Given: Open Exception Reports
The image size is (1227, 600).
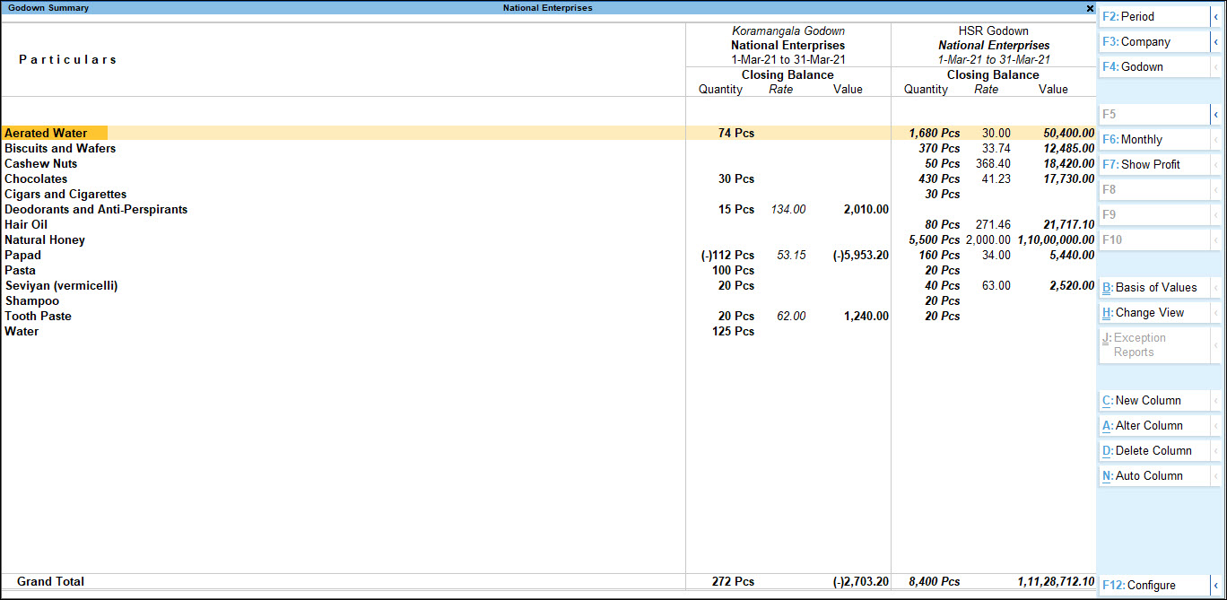Looking at the screenshot, I should 1153,344.
